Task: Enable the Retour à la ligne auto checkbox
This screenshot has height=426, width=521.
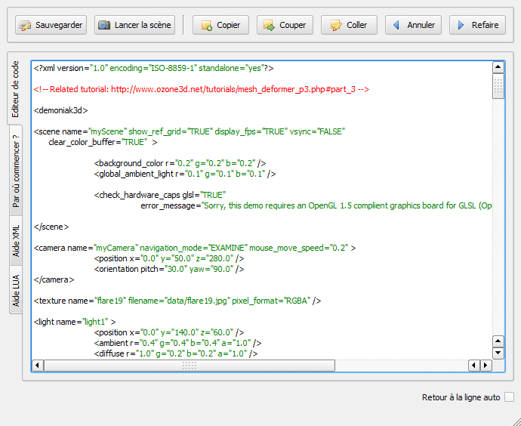Action: 509,397
